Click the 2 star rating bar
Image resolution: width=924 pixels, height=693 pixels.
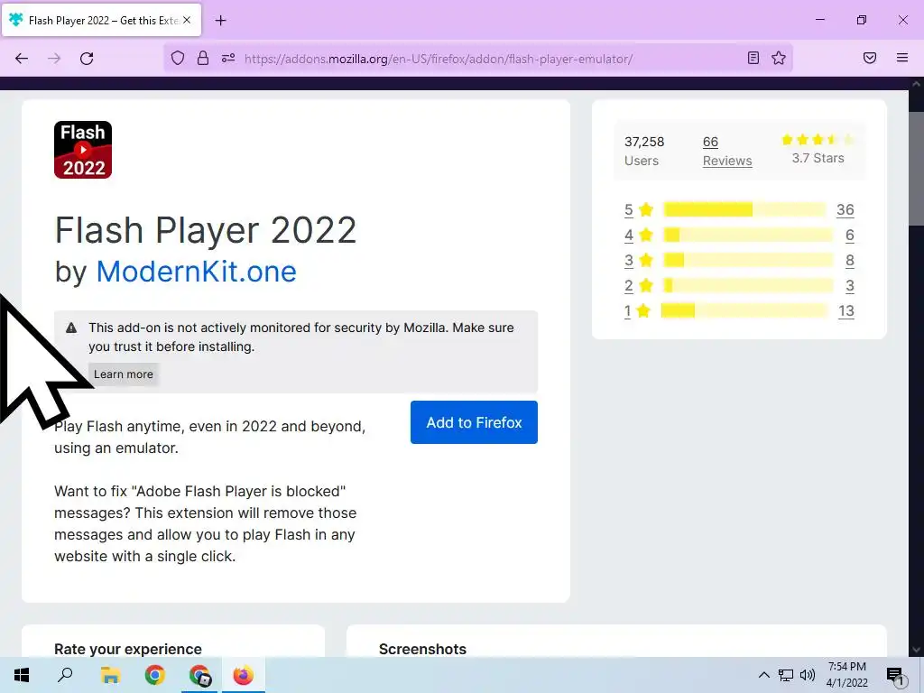click(x=748, y=285)
